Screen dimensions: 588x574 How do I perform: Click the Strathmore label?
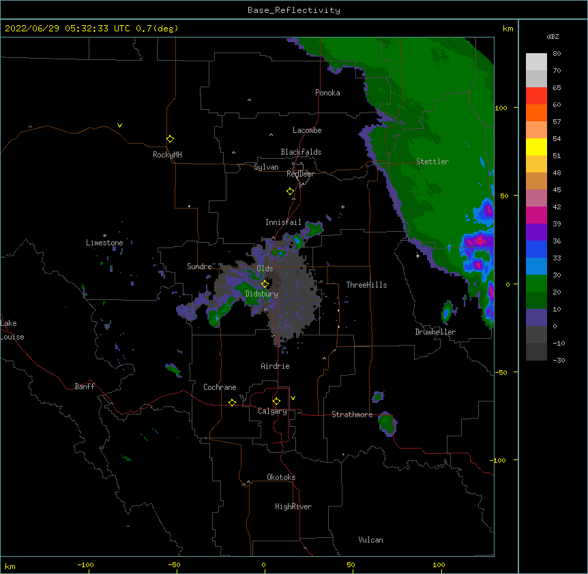(352, 414)
